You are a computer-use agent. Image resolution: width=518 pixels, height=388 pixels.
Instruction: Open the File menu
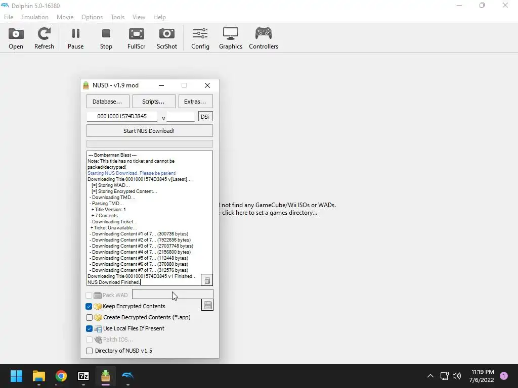pos(9,17)
